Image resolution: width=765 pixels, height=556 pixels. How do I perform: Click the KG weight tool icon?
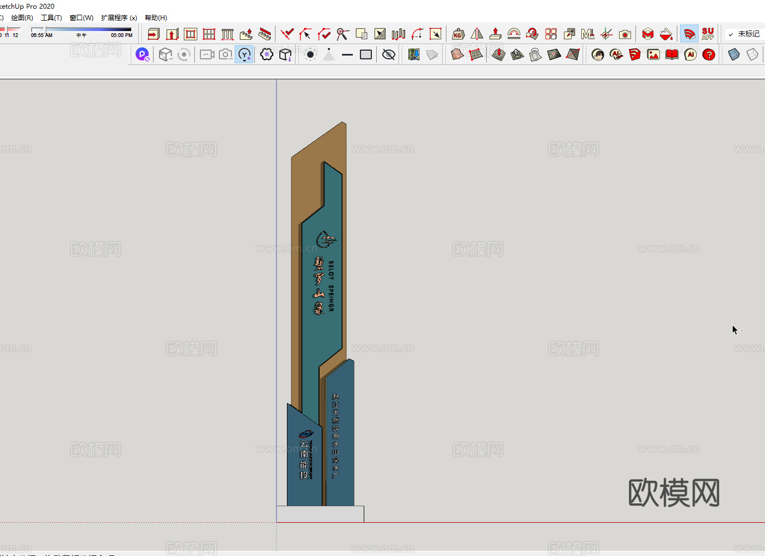click(x=458, y=34)
